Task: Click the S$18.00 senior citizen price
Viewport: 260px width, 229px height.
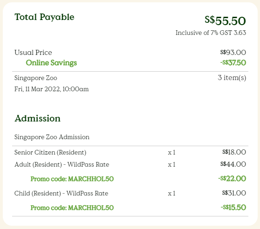Action: tap(234, 152)
